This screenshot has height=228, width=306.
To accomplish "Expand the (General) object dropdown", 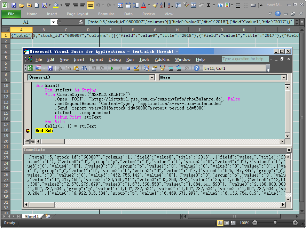I will click(x=152, y=77).
